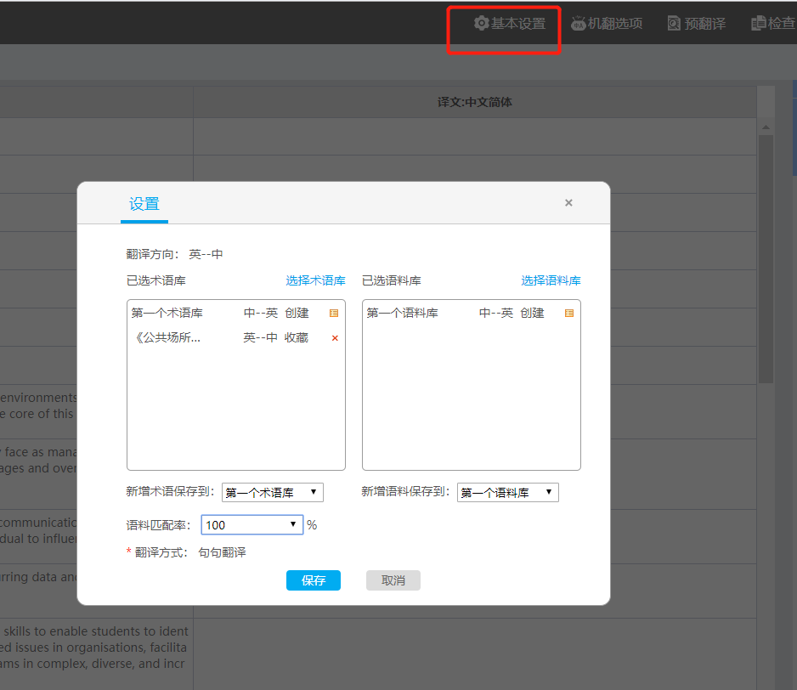797x690 pixels.
Task: Select the 设置 tab in dialog
Action: pos(144,205)
